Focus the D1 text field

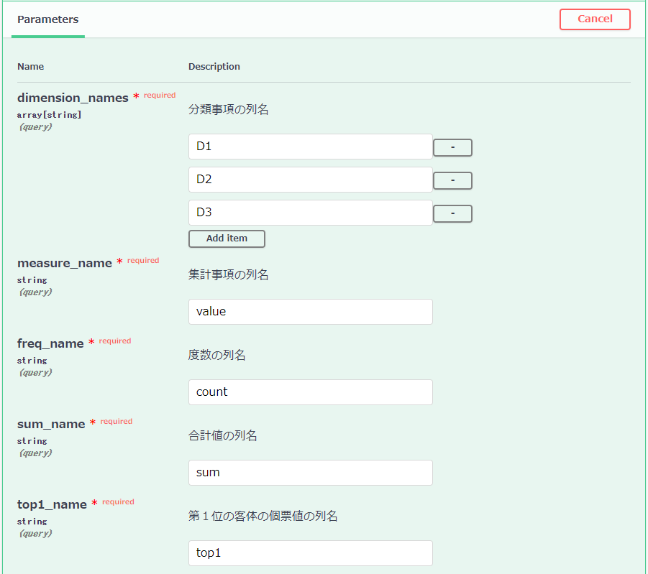point(310,147)
